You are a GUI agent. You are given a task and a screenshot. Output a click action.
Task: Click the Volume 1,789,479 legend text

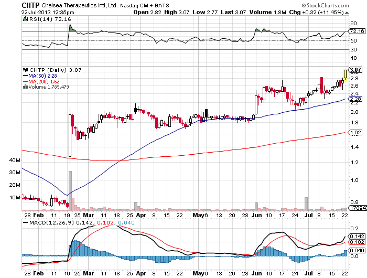(49, 87)
